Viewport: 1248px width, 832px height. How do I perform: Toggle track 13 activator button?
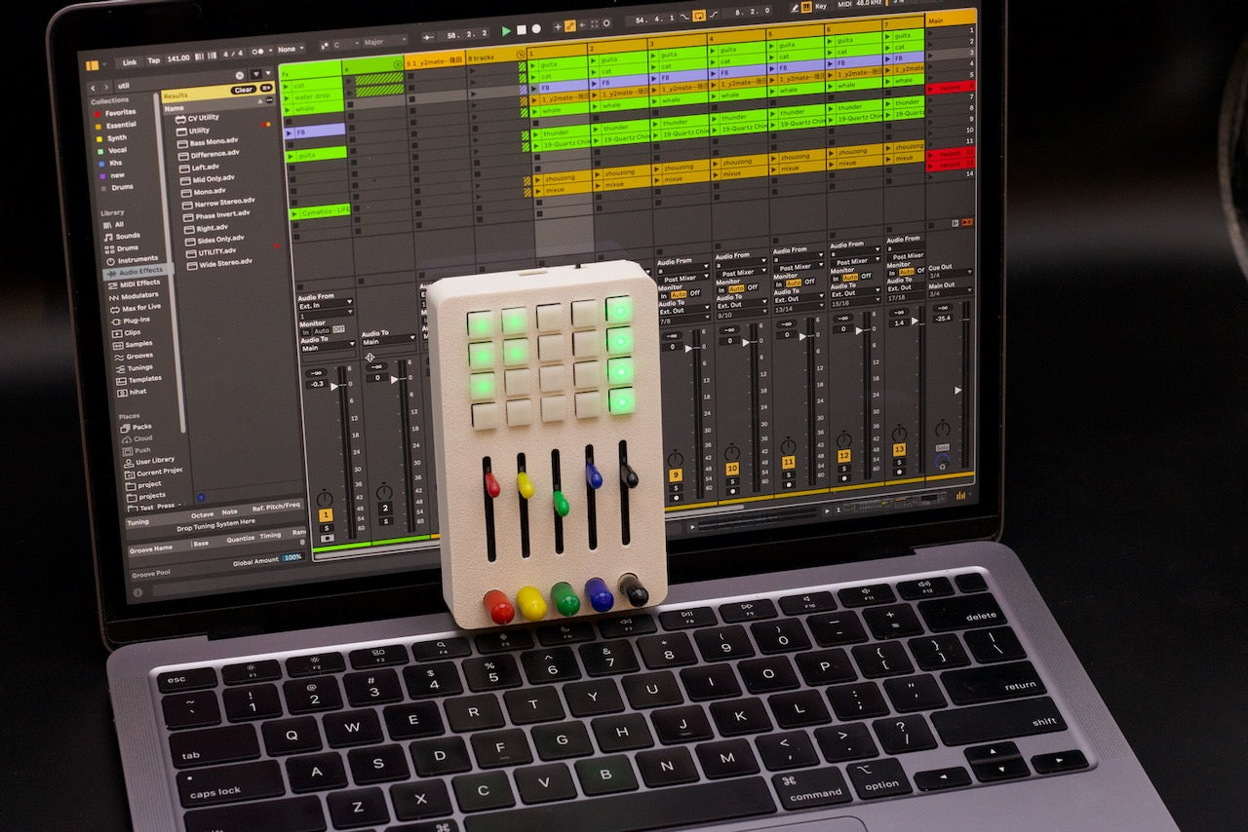pyautogui.click(x=899, y=449)
